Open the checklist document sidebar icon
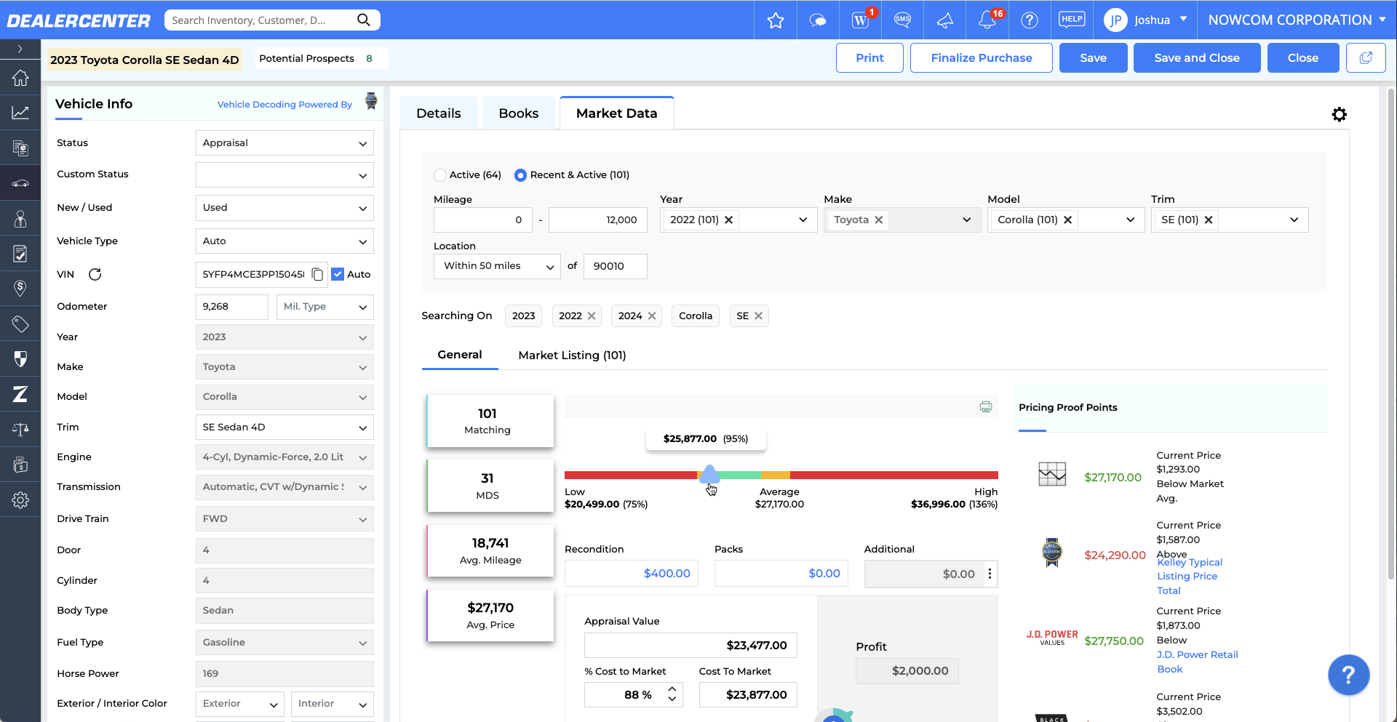Image resolution: width=1397 pixels, height=722 pixels. pos(20,254)
